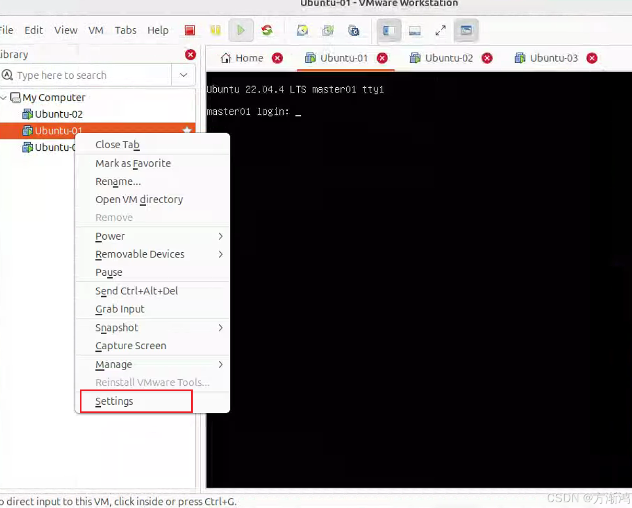The width and height of the screenshot is (632, 508).
Task: Choose Grab Input
Action: pyautogui.click(x=153, y=309)
